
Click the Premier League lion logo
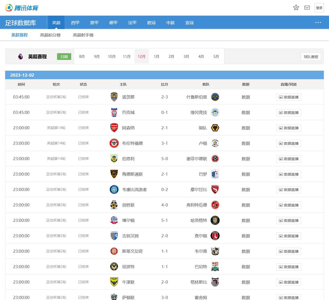pyautogui.click(x=21, y=56)
